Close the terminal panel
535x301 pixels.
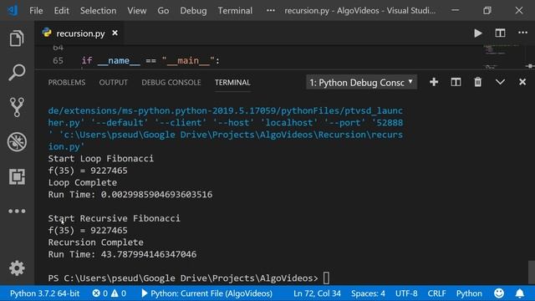tap(522, 82)
